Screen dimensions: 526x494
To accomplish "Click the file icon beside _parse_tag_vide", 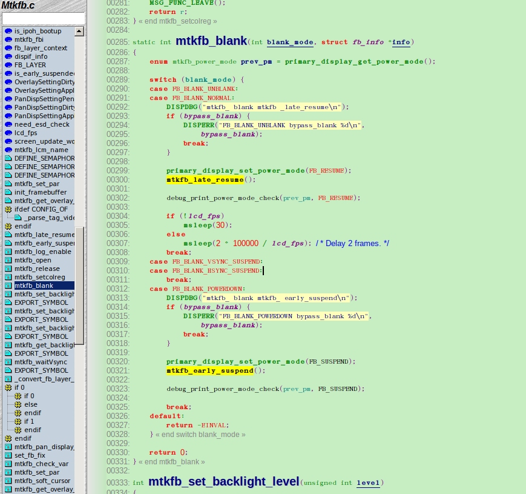I will click(18, 218).
